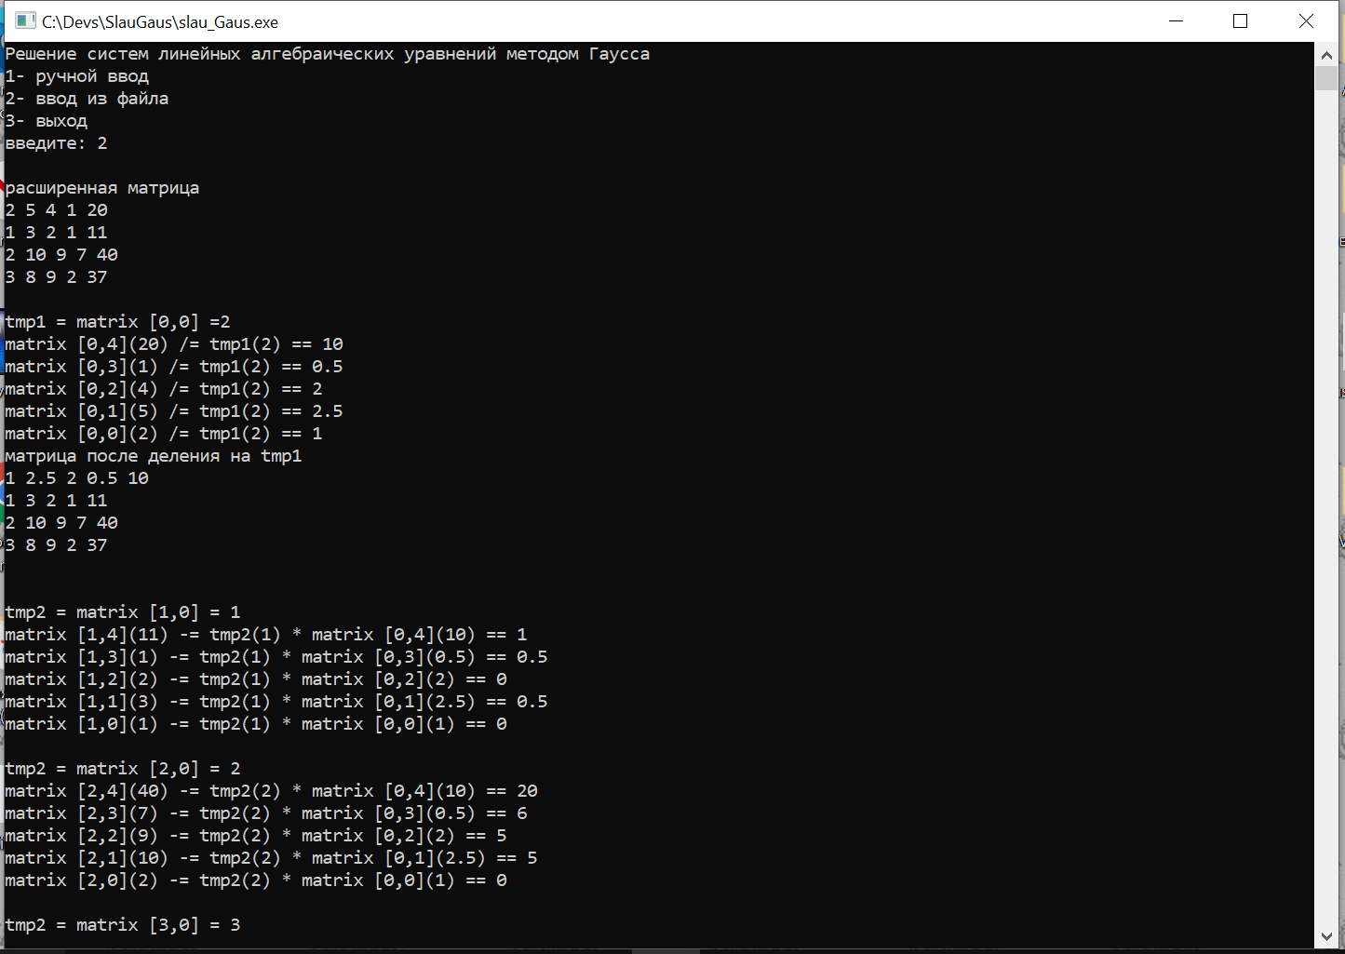The width and height of the screenshot is (1345, 954).
Task: Click the line '1- ручной ввод'
Action: 77,76
